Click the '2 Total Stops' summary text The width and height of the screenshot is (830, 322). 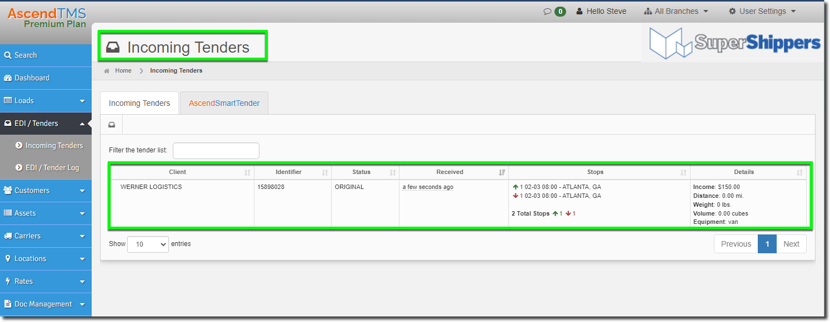[531, 214]
